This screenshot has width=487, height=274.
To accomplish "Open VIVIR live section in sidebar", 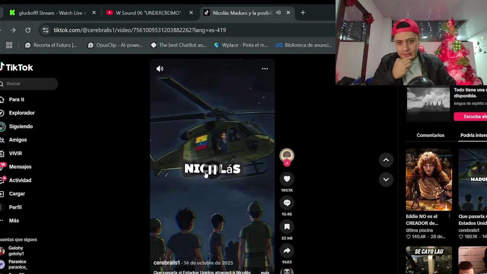I will (16, 153).
